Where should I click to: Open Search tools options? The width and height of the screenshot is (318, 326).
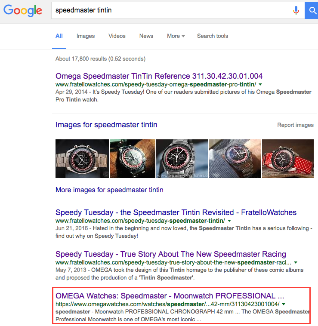click(213, 36)
